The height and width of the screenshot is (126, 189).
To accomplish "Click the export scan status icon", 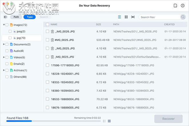I will (x=175, y=5).
